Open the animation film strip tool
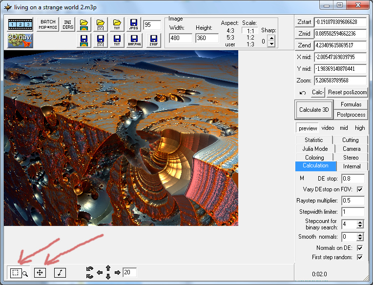Viewport: 373px width, 285px height. (x=20, y=24)
